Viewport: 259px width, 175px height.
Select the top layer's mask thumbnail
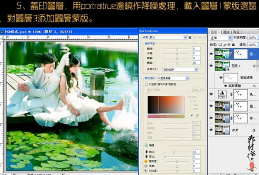coord(240,54)
